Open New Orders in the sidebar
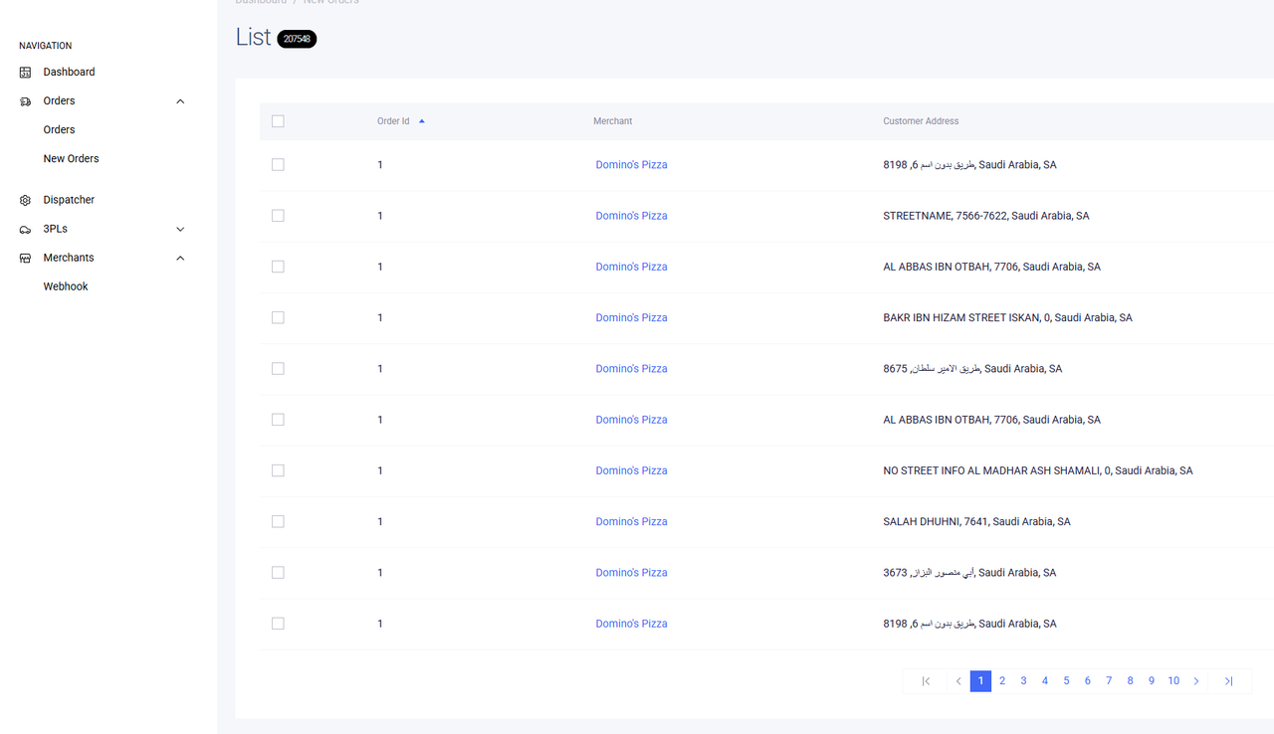Screen dimensions: 1274x734 71,158
